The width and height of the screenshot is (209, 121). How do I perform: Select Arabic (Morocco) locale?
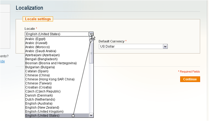(x=37, y=47)
